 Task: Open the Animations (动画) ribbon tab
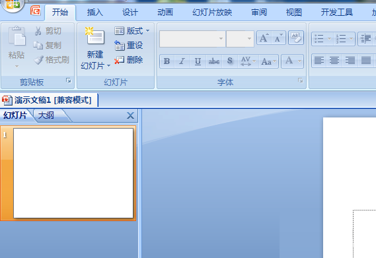(165, 13)
